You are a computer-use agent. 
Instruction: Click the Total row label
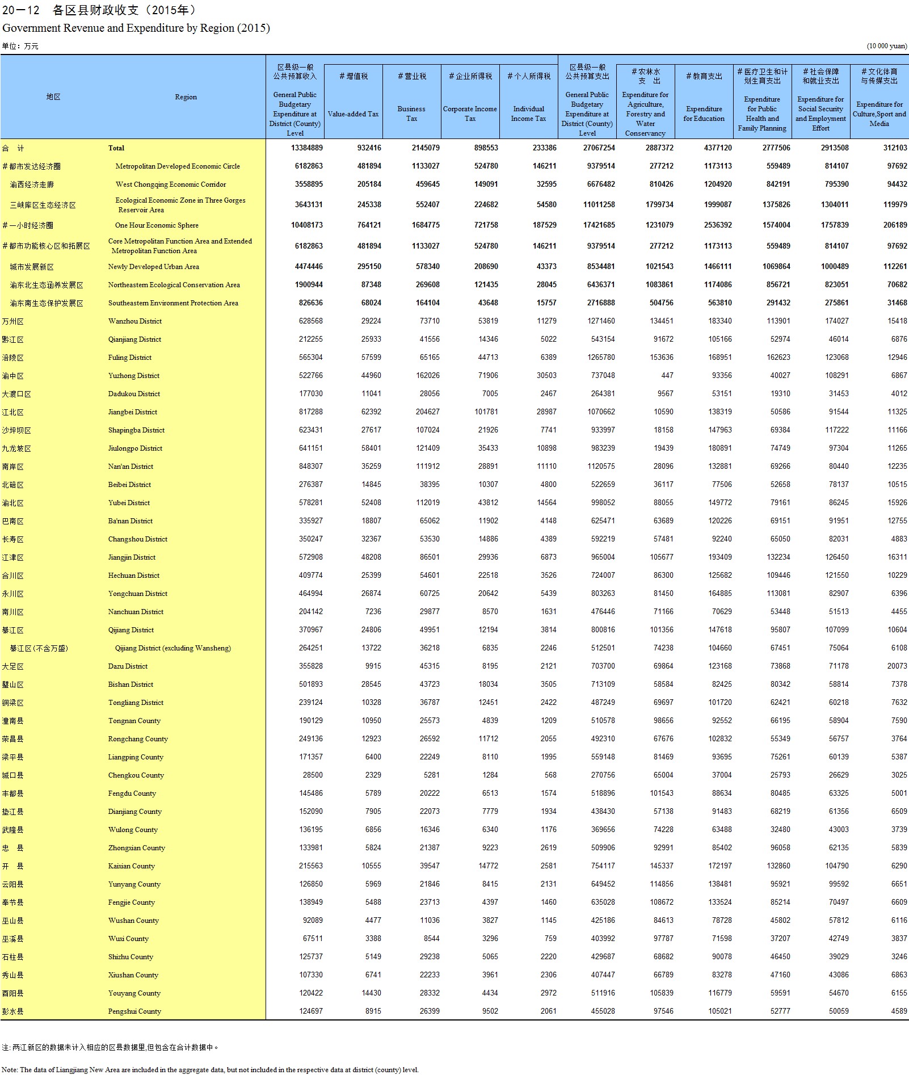(116, 148)
